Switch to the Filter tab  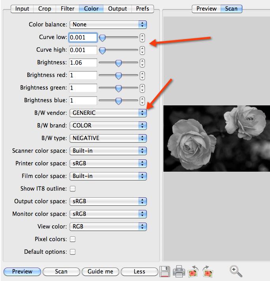pos(67,8)
